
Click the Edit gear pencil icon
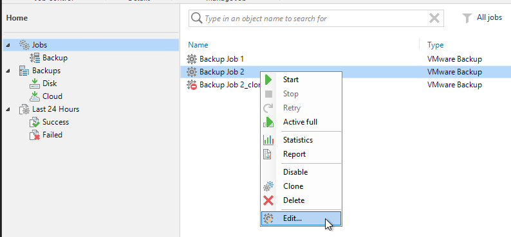point(268,218)
